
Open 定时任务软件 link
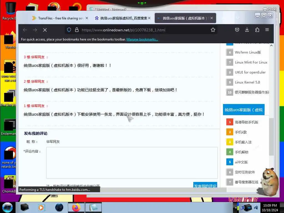(245, 172)
